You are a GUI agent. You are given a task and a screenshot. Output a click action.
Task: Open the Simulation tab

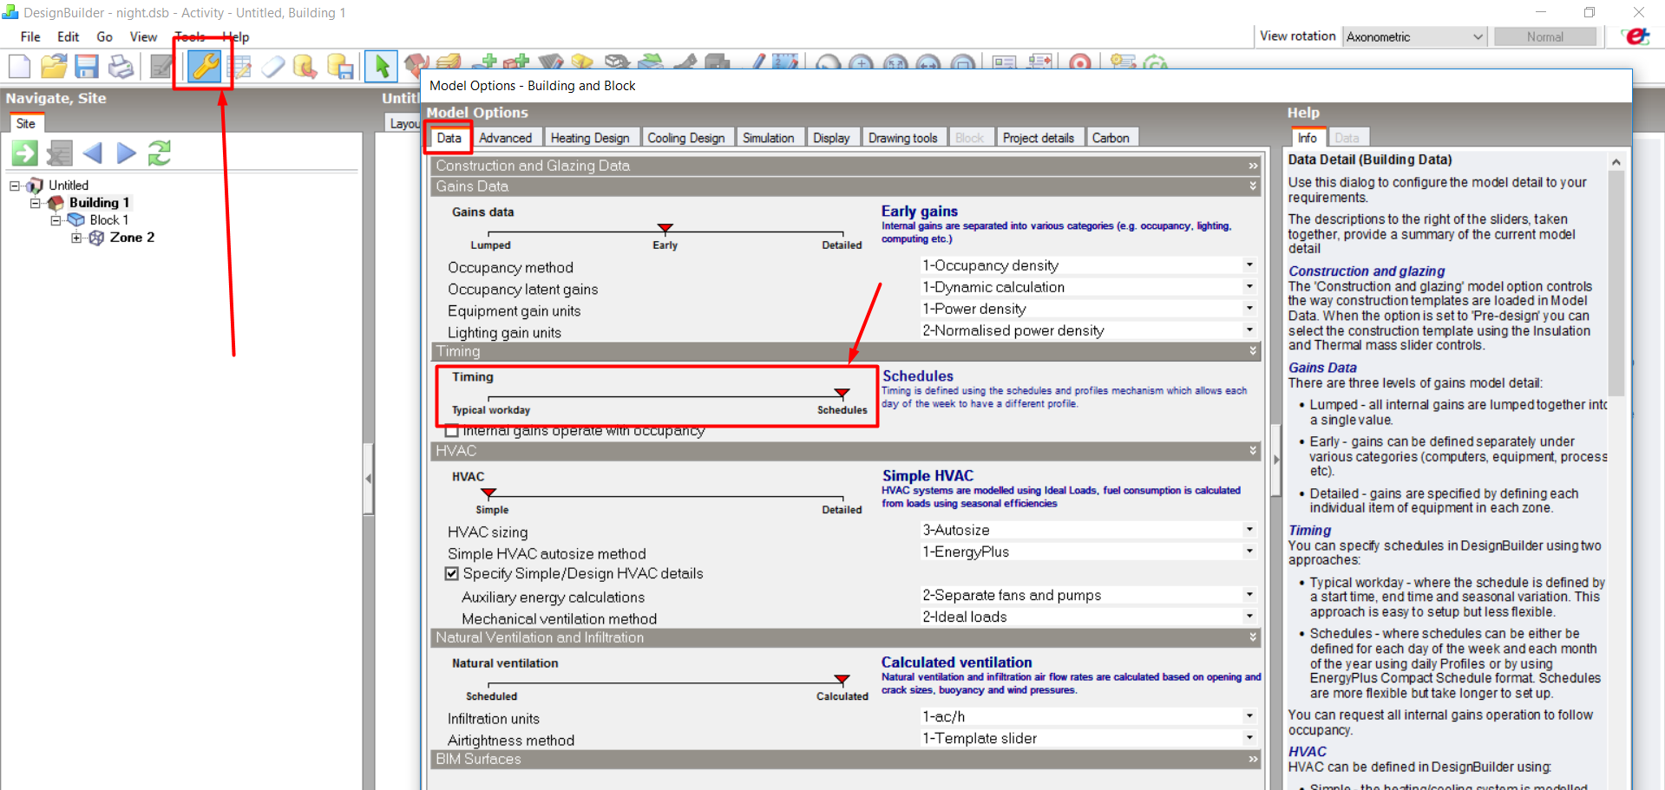point(768,138)
